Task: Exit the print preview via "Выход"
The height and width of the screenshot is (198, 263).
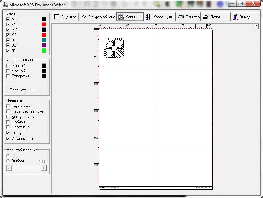Action: (x=241, y=17)
